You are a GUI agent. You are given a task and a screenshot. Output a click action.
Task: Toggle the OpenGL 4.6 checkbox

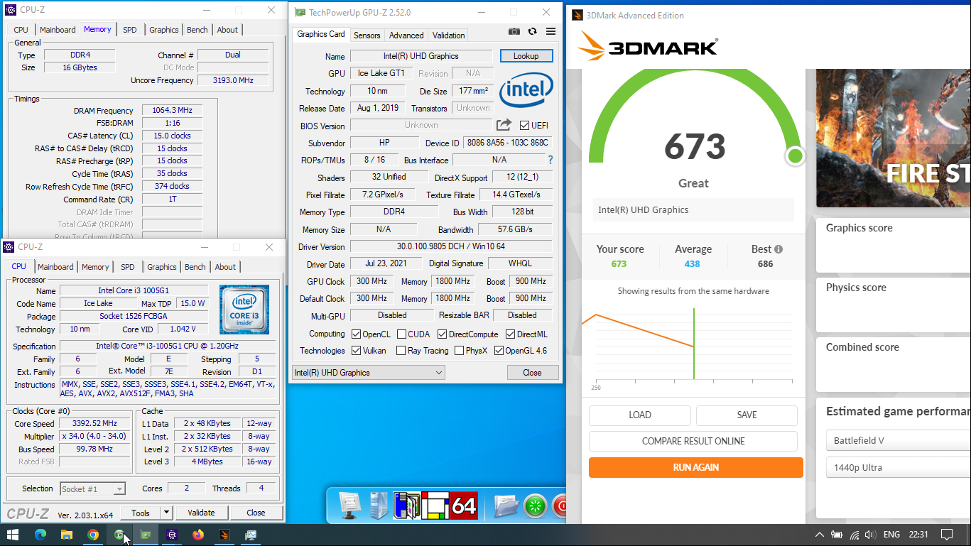tap(499, 351)
